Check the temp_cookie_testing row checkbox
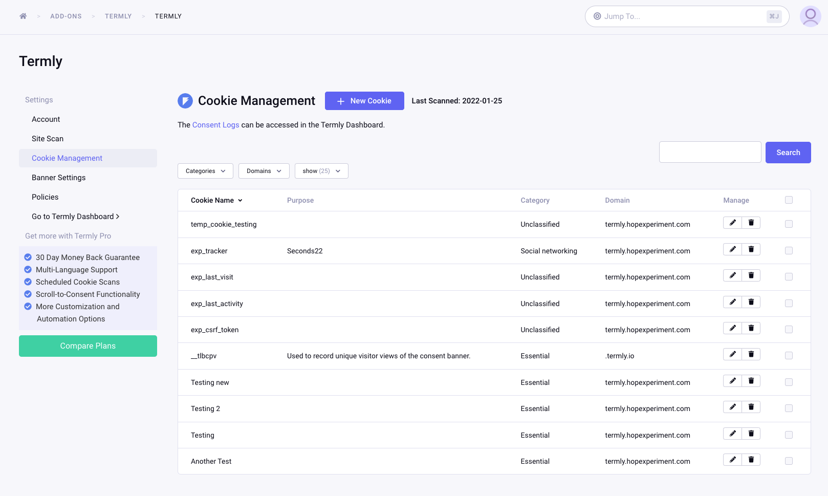Screen dimensions: 828x496 (789, 224)
